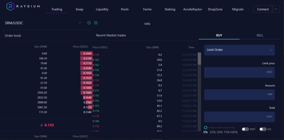Click the 8.212 recent trade price

click(96, 90)
